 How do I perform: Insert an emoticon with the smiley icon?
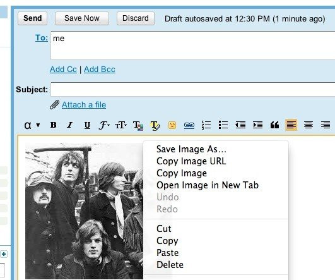pos(172,125)
